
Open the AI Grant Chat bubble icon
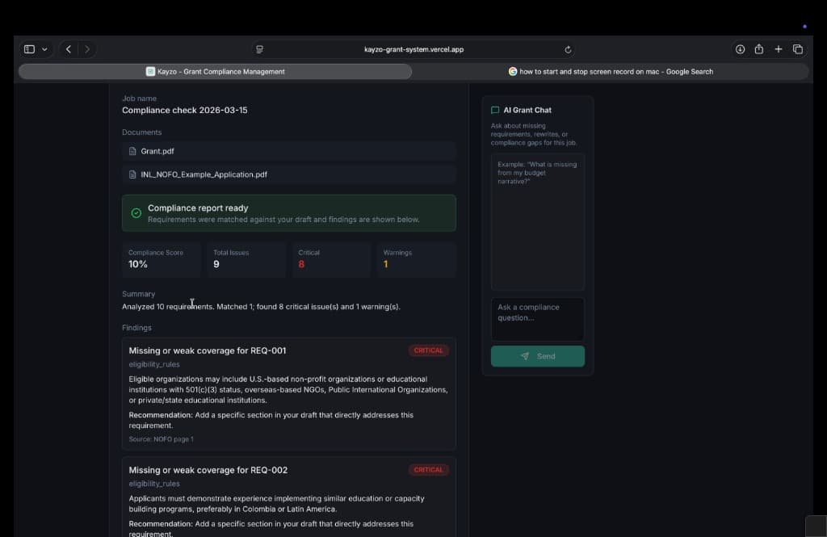point(495,110)
